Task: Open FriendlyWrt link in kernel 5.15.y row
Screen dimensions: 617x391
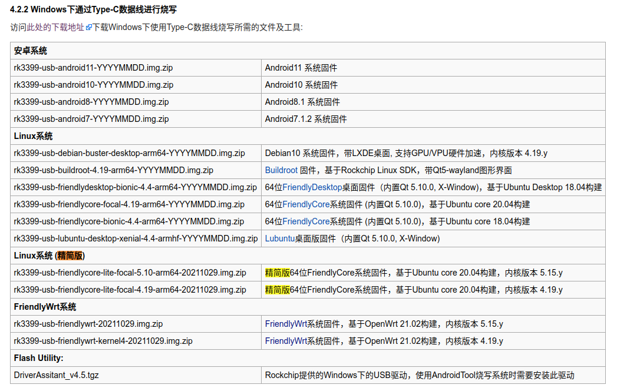Action: click(286, 324)
